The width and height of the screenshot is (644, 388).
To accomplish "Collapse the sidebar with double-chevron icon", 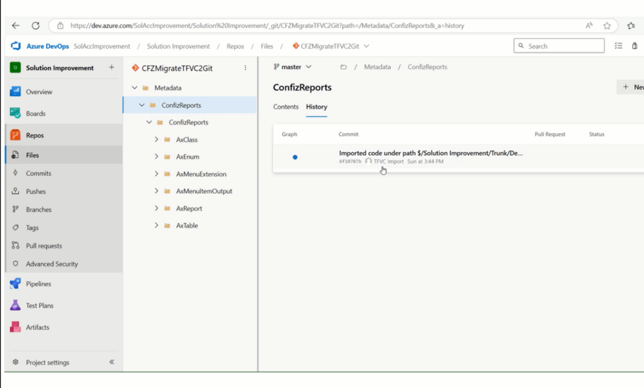I will (112, 362).
